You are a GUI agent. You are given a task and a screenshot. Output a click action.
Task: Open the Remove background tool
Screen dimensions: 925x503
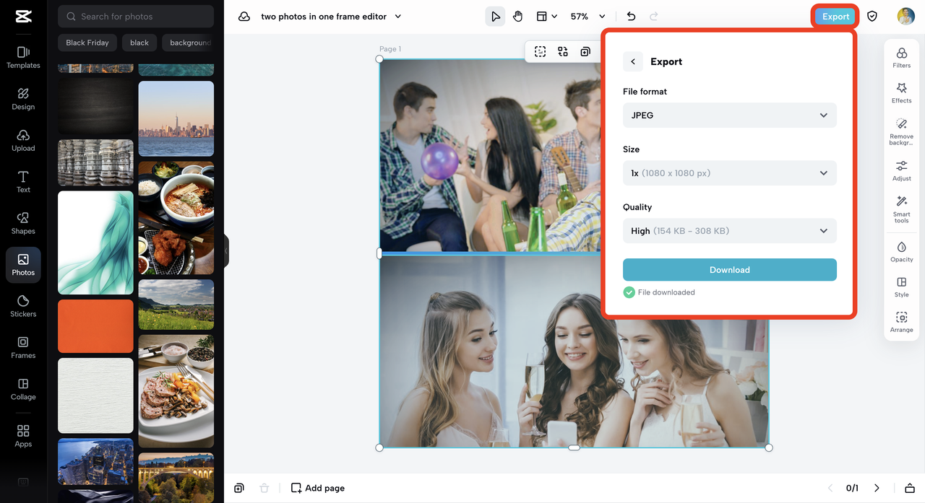[x=902, y=131]
